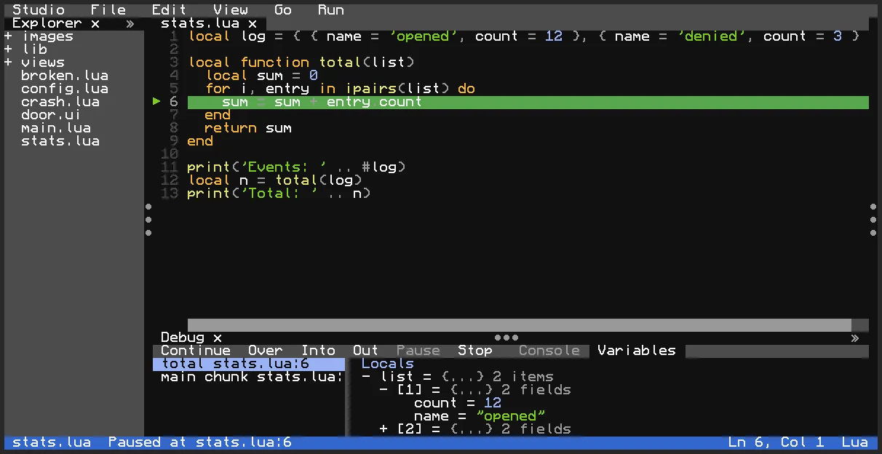Click the 'return sum' code line
The width and height of the screenshot is (882, 454).
point(248,128)
